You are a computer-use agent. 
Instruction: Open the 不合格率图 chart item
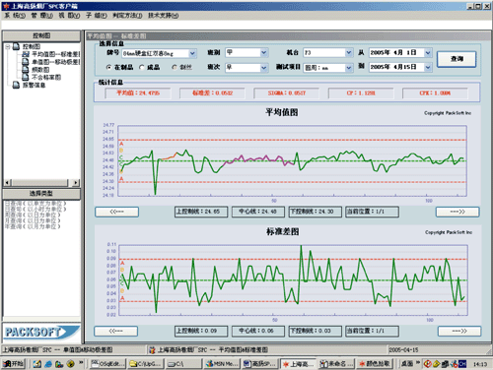42,77
